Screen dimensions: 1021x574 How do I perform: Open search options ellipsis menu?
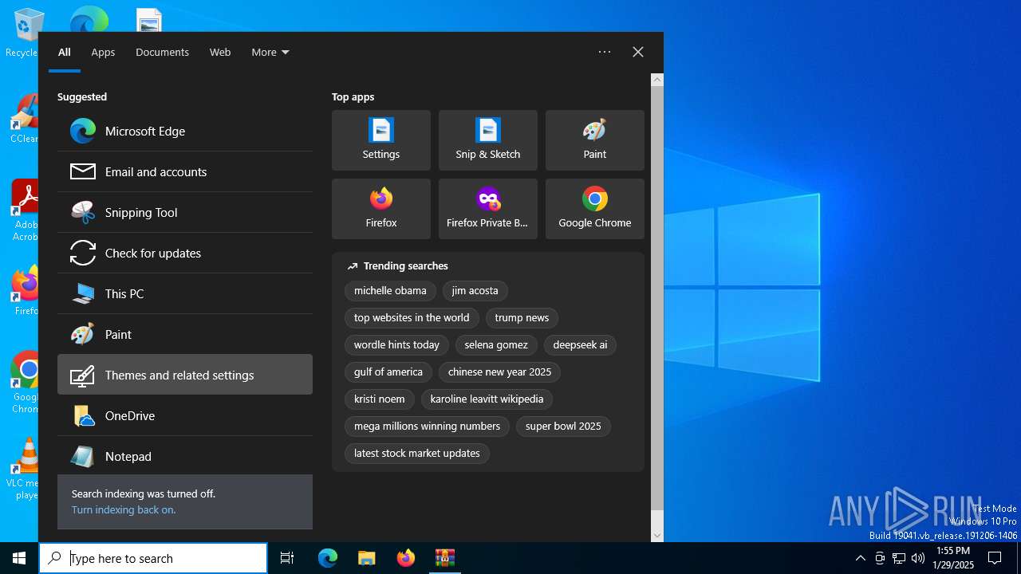(x=605, y=52)
